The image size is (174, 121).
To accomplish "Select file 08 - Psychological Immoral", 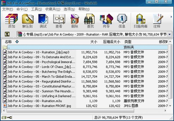I will pyautogui.click(x=41, y=62).
